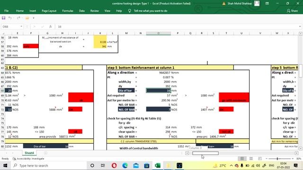
Task: Open the Formulas tab
Action: point(68,11)
